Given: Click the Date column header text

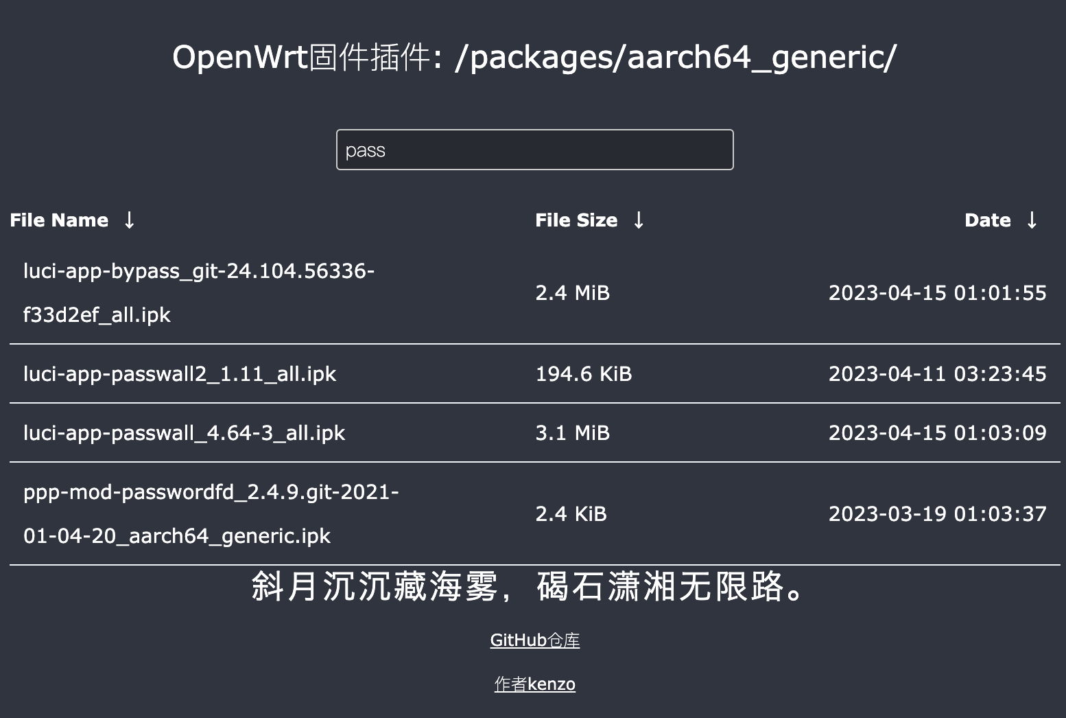Looking at the screenshot, I should click(x=987, y=220).
